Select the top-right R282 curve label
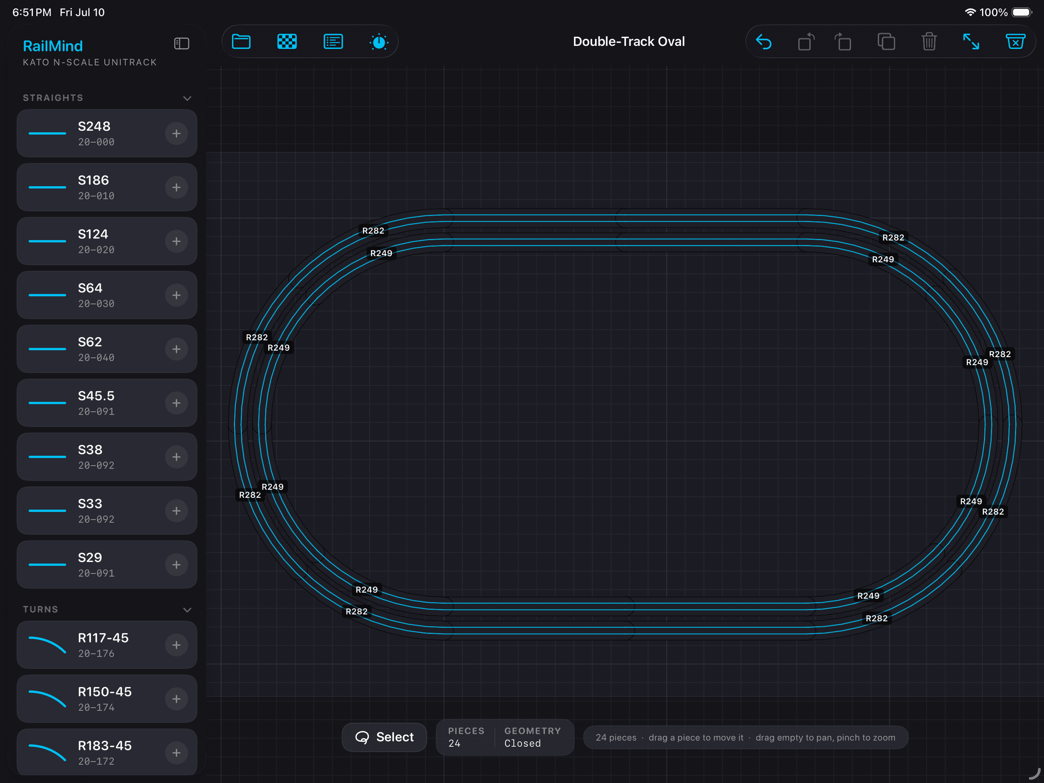This screenshot has height=783, width=1044. (x=893, y=237)
